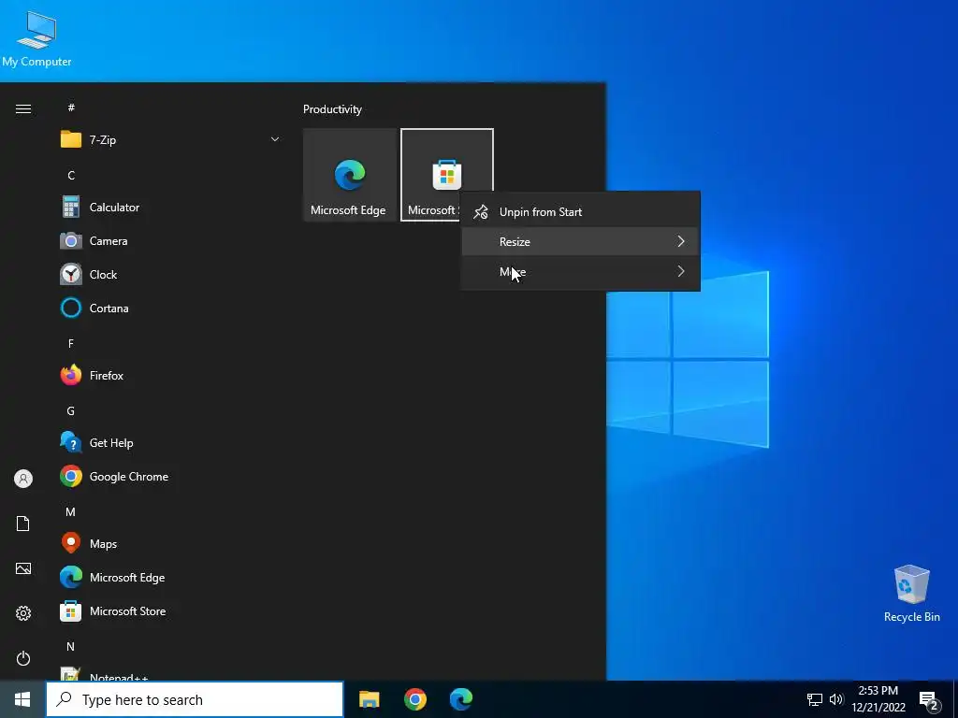958x718 pixels.
Task: Open Settings gear in Start sidebar
Action: point(23,613)
